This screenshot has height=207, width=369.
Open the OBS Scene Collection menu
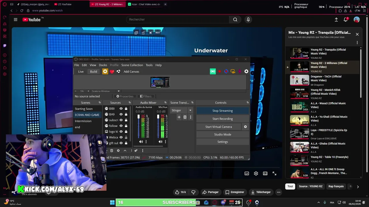[x=132, y=65]
